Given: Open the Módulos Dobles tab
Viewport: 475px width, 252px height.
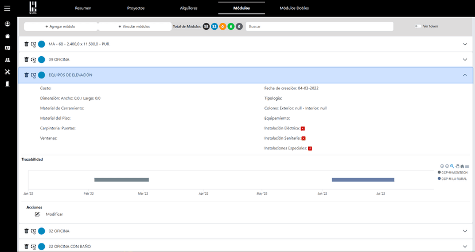Looking at the screenshot, I should tap(294, 9).
